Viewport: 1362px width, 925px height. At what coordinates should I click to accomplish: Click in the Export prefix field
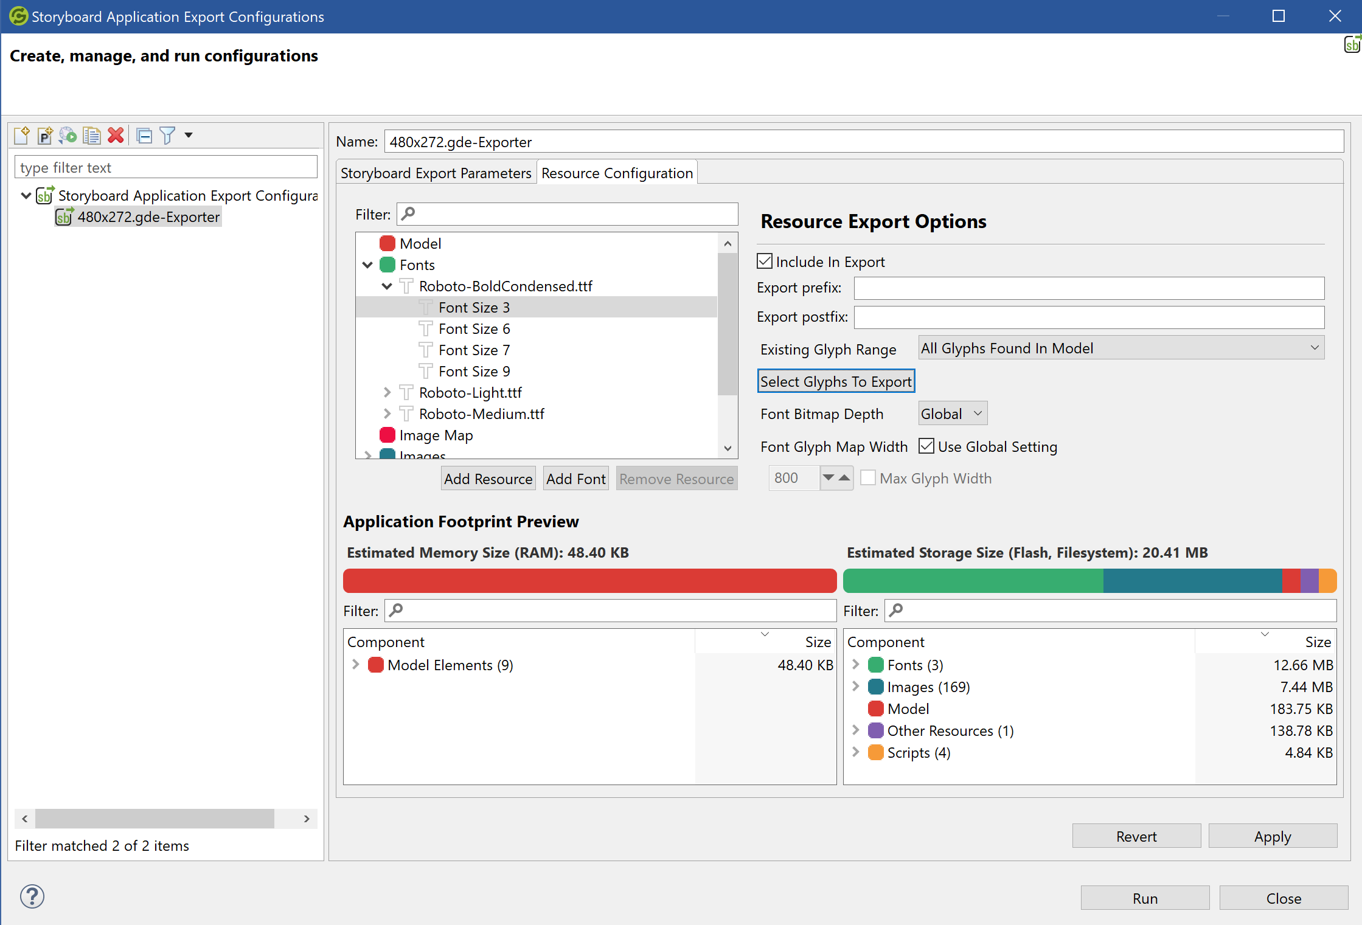point(1089,288)
